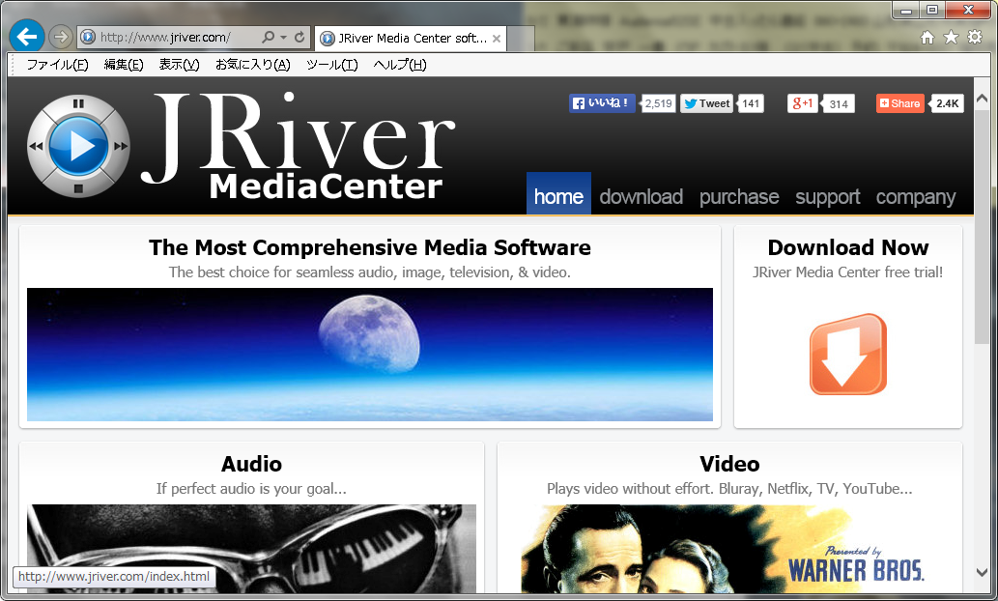Open the Tools gear icon
The width and height of the screenshot is (998, 601).
point(975,38)
